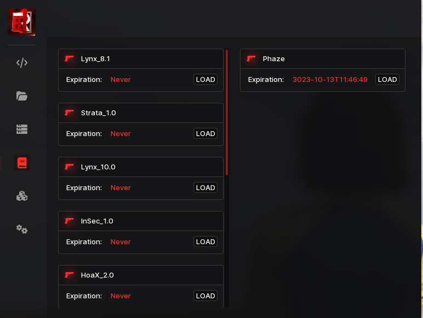Select the Lynx_10.0 title row
423x318 pixels.
click(x=141, y=167)
